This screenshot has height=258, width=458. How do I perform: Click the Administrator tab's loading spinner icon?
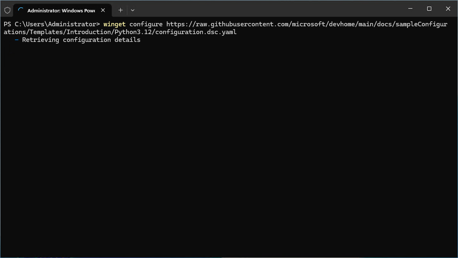pyautogui.click(x=21, y=10)
